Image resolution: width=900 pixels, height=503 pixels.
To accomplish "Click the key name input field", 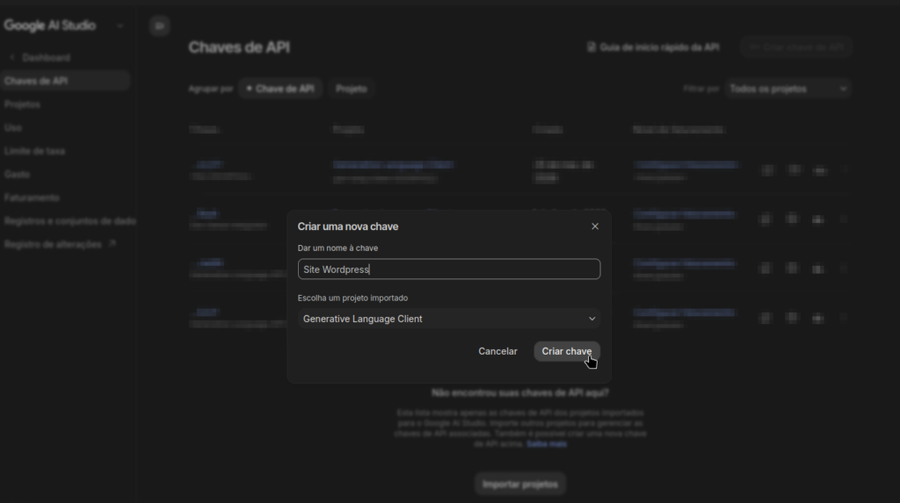I will pos(449,269).
